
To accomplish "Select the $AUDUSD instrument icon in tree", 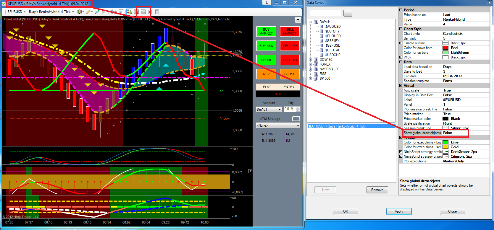I will pyautogui.click(x=322, y=27).
